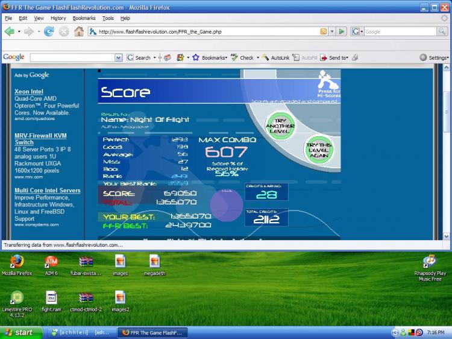The height and width of the screenshot is (339, 452).
Task: Open the History menu
Action: click(58, 18)
